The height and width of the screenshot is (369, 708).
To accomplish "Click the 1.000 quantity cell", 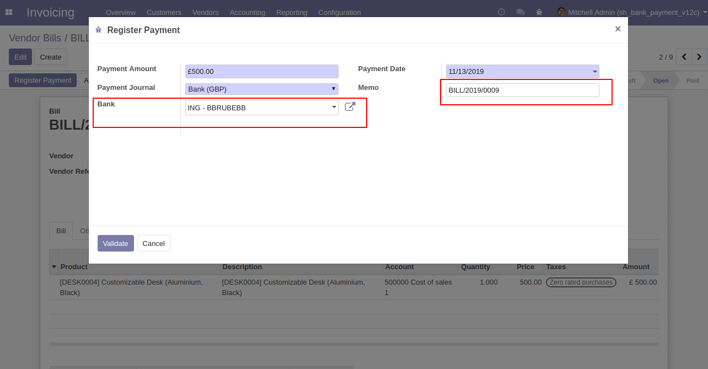I will click(x=489, y=282).
